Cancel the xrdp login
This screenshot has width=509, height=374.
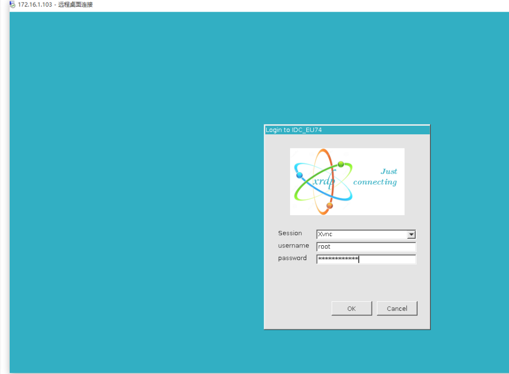tap(397, 308)
